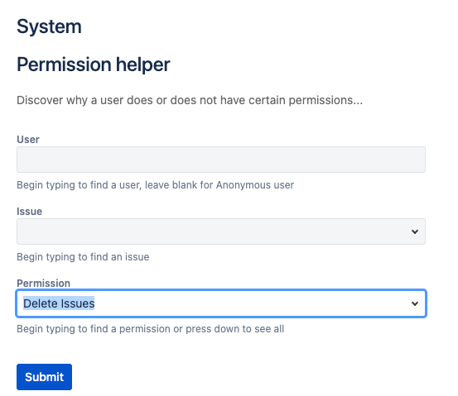The width and height of the screenshot is (458, 396).
Task: Click the Permission helper heading
Action: [94, 64]
